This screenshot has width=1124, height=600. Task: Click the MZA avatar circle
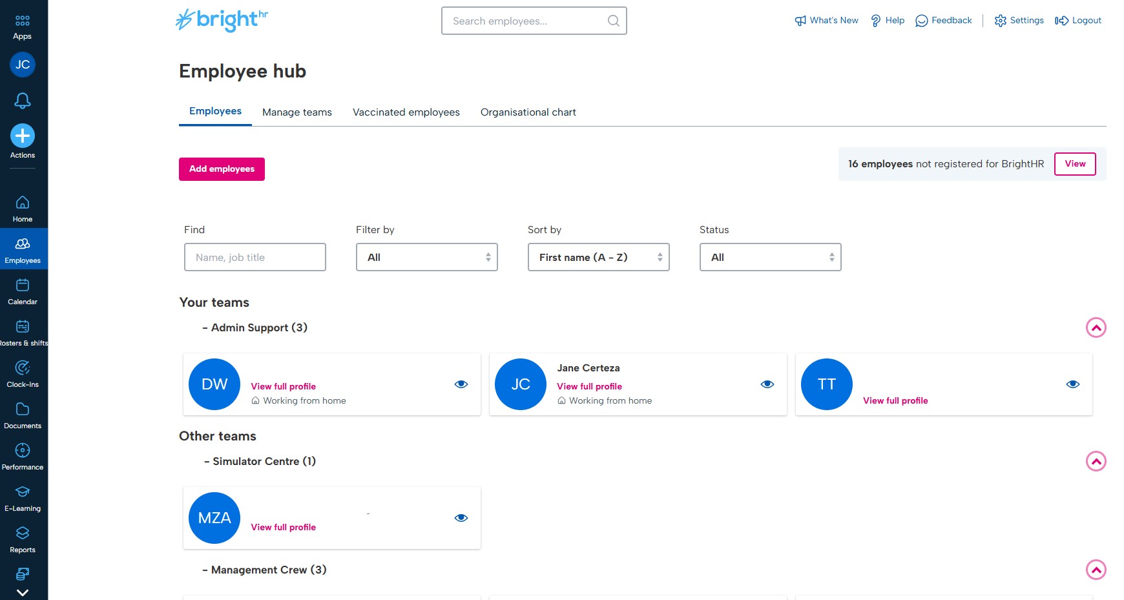(x=214, y=518)
